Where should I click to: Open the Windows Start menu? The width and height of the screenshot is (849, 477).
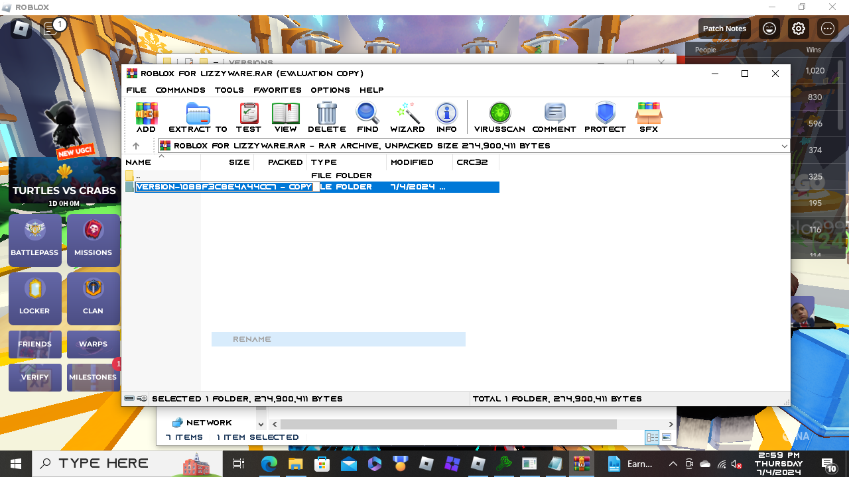[15, 464]
